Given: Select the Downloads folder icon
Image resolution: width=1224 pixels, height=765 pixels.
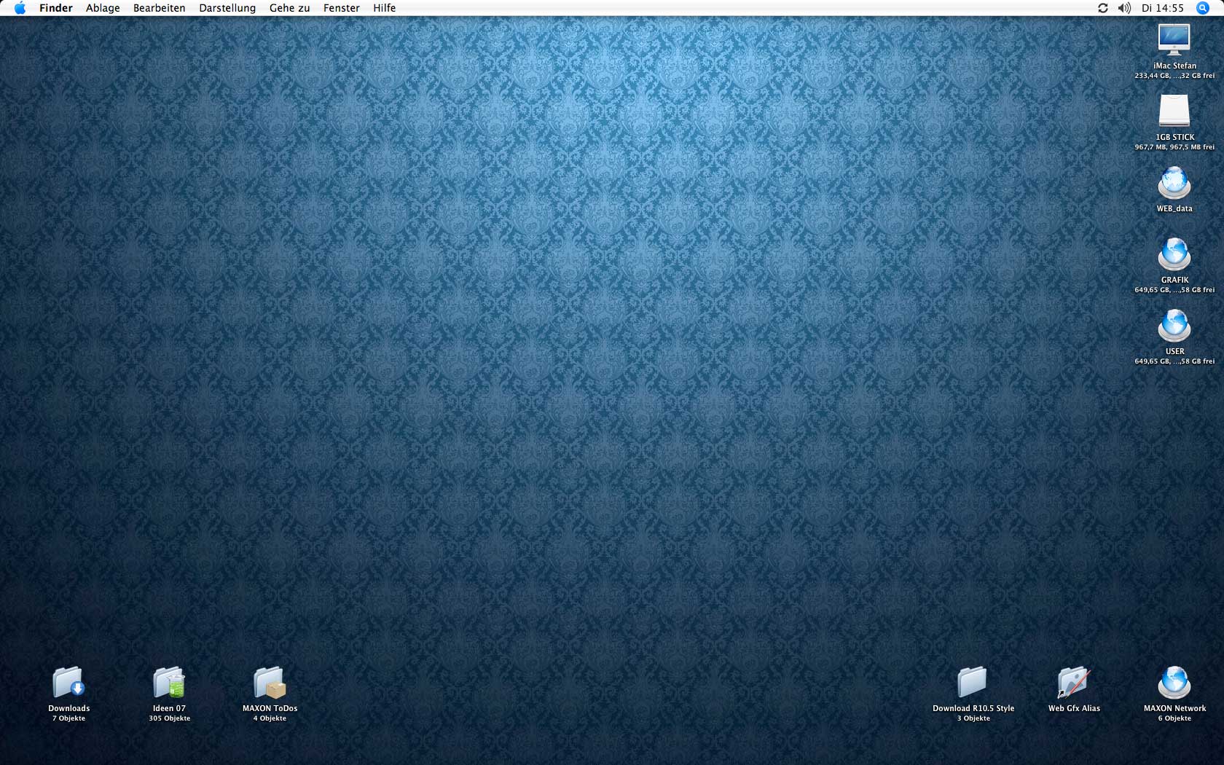Looking at the screenshot, I should (x=68, y=683).
